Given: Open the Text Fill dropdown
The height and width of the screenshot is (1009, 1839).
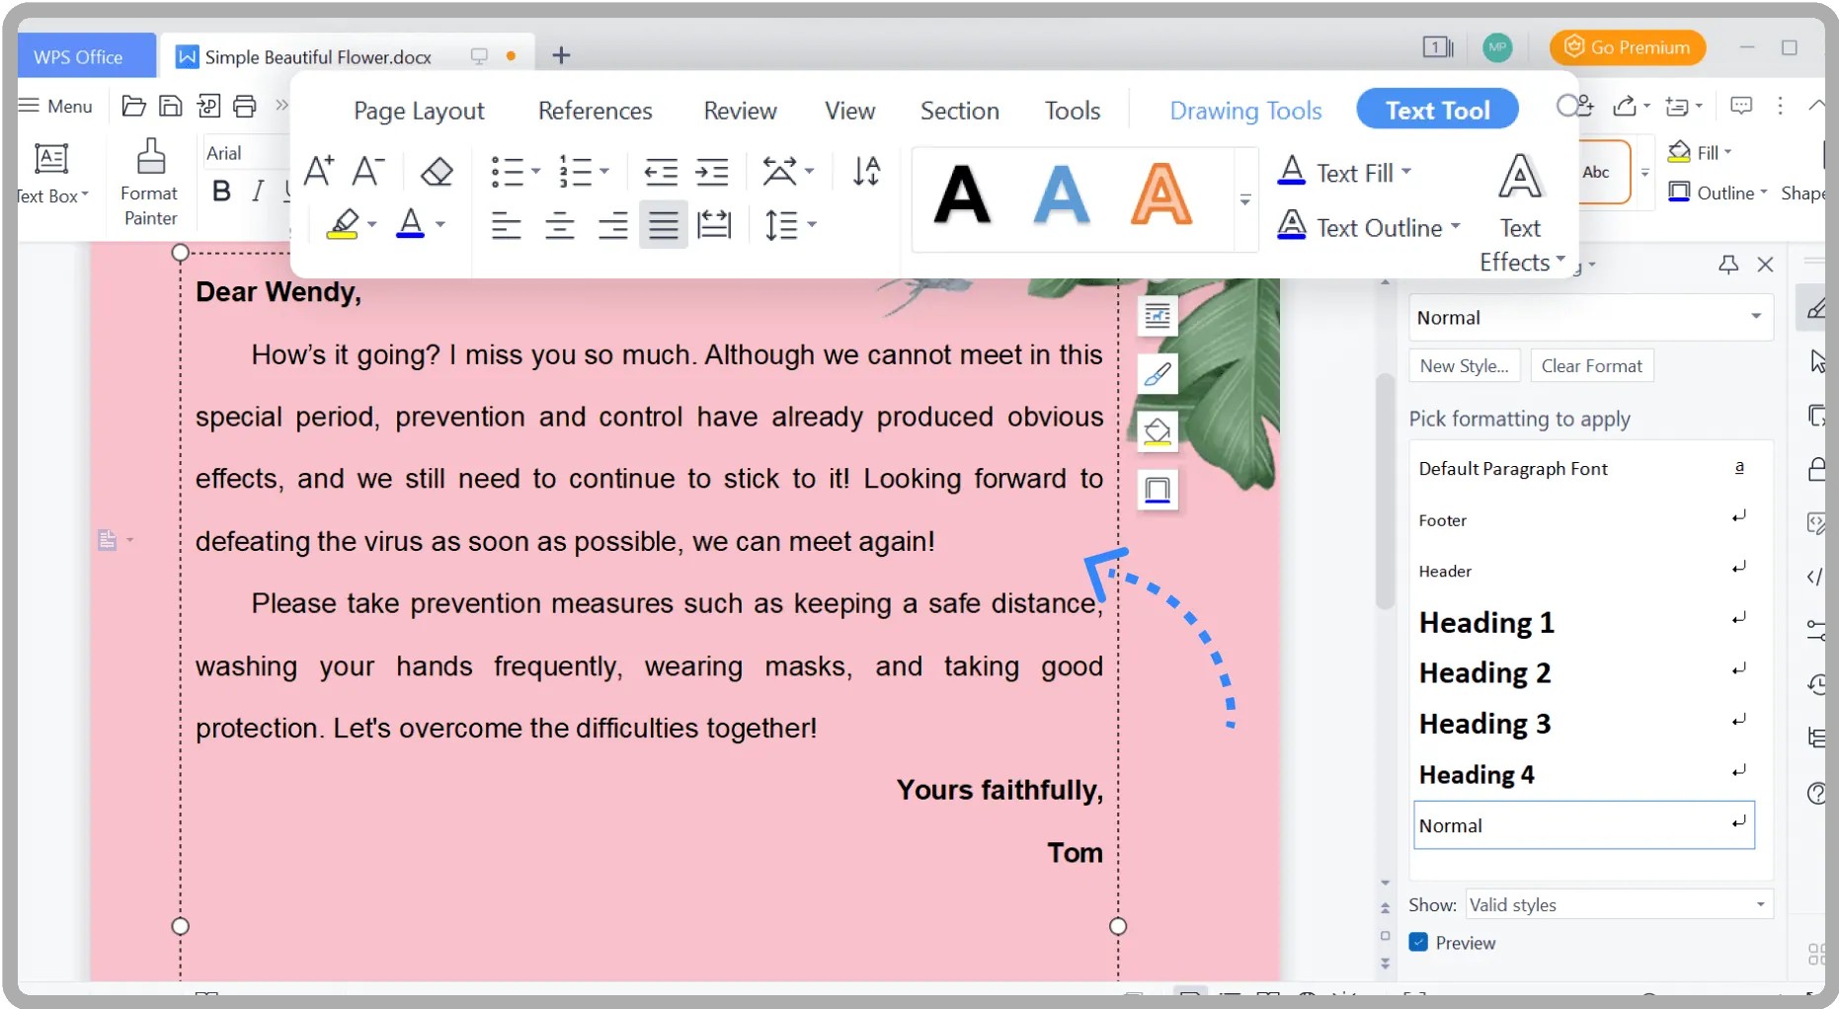Looking at the screenshot, I should [x=1406, y=172].
